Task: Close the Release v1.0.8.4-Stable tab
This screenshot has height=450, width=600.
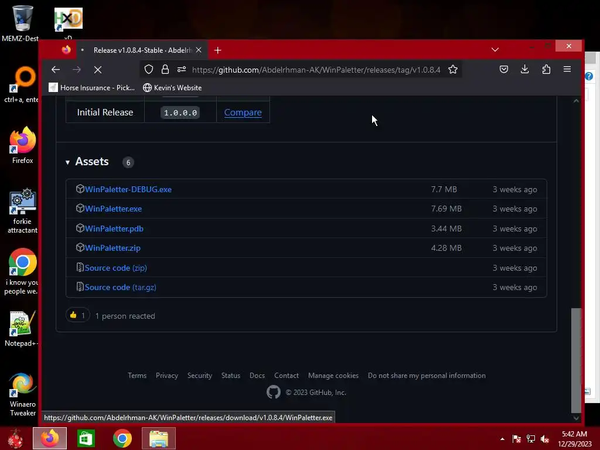Action: pos(199,50)
